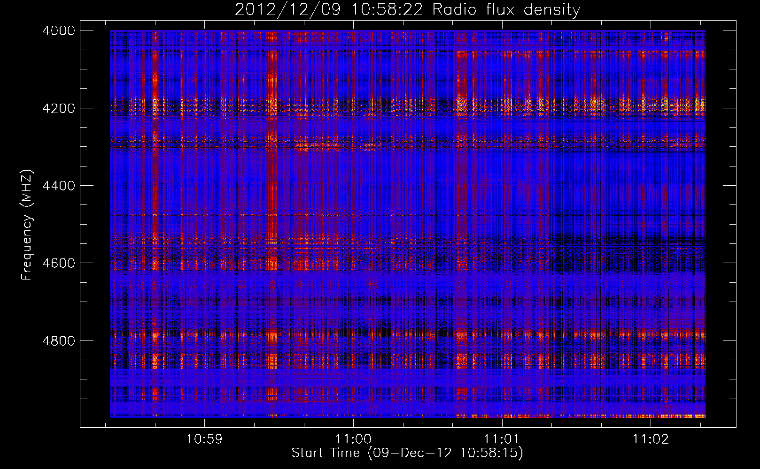Select the 4200 frequency axis label
The height and width of the screenshot is (469, 760).
(59, 108)
